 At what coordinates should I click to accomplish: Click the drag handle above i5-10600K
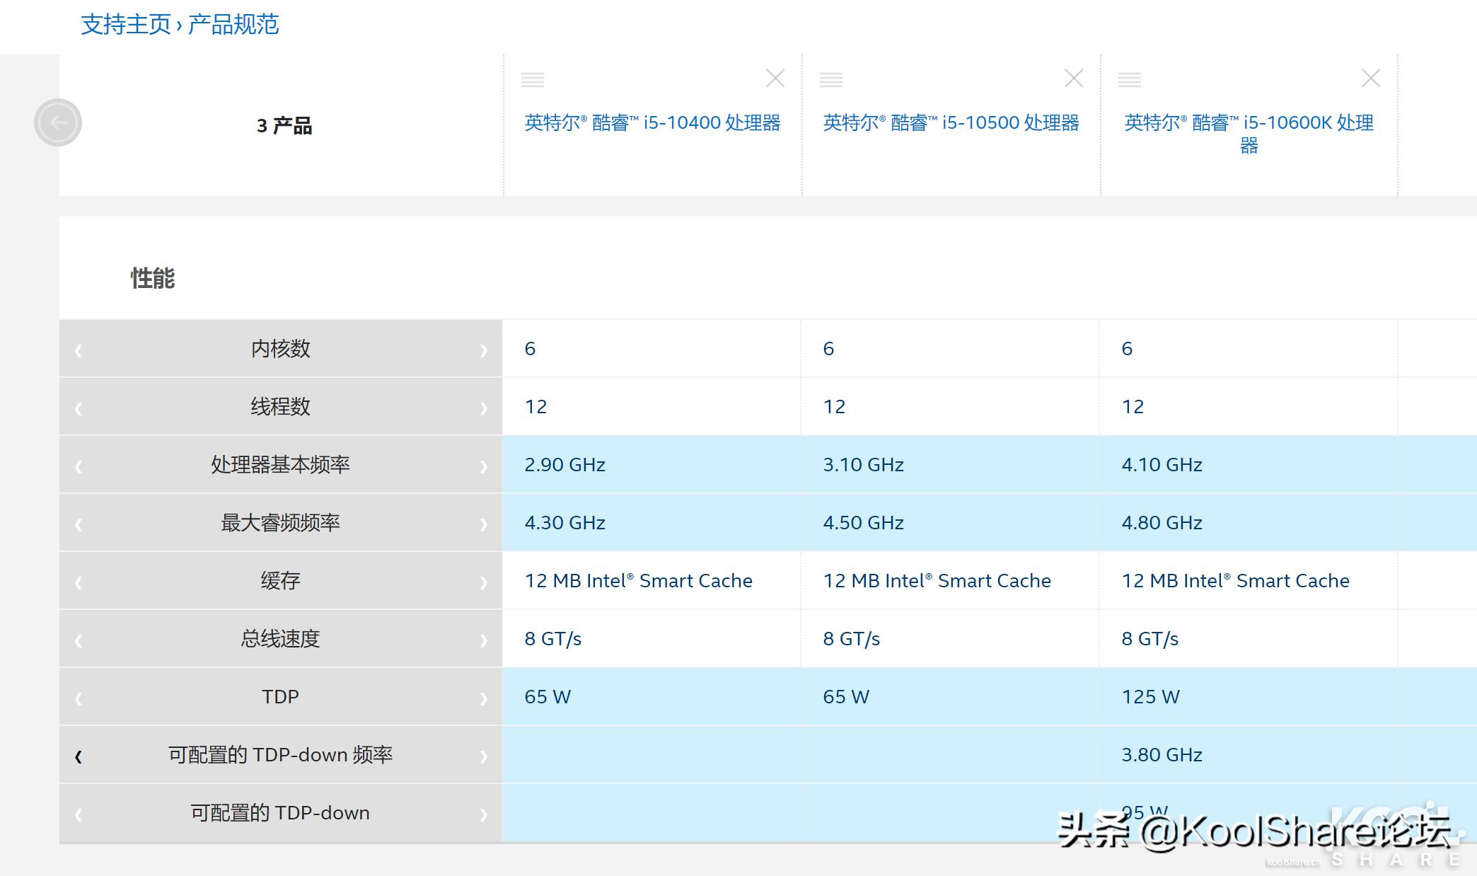[1130, 80]
